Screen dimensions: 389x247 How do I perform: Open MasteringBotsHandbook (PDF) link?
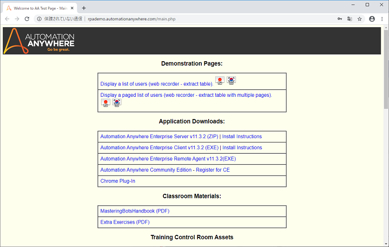tap(135, 211)
